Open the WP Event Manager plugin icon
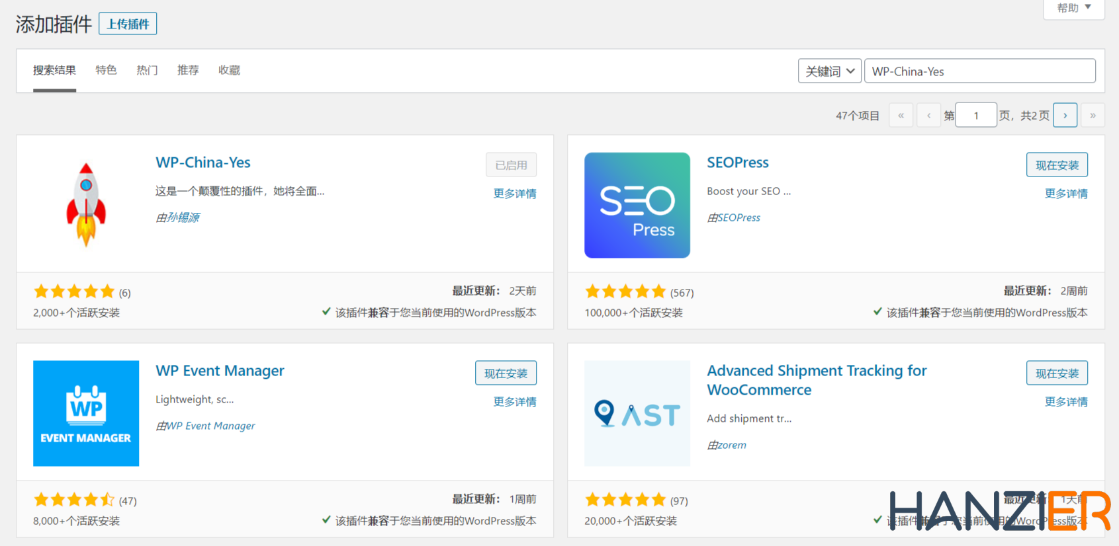 (x=86, y=413)
